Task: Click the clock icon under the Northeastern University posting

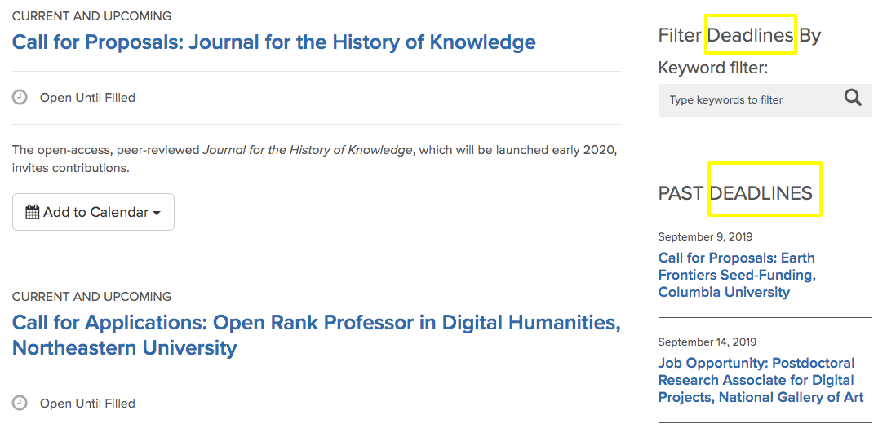Action: (20, 403)
